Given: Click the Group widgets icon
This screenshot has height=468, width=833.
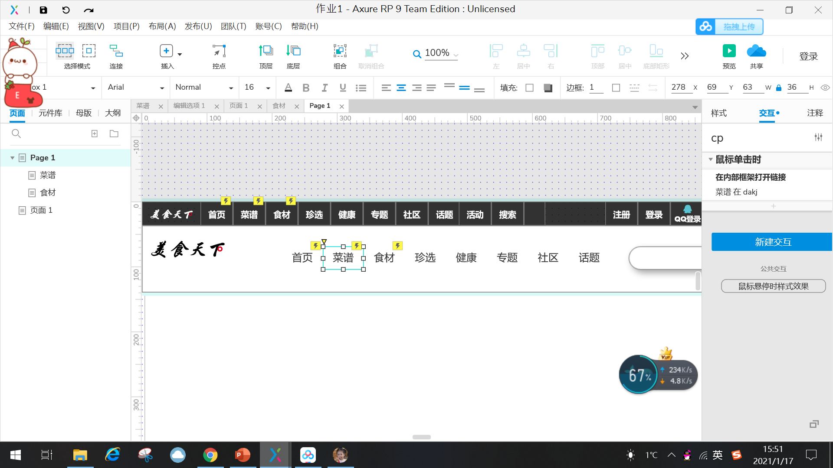Looking at the screenshot, I should pos(340,51).
